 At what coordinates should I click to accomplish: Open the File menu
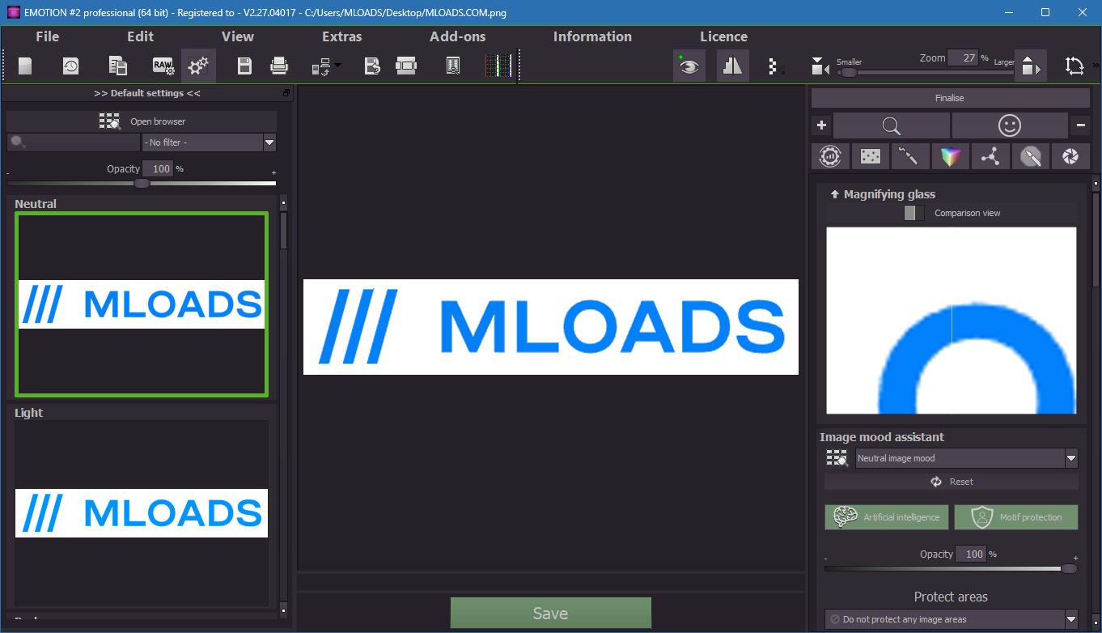[48, 36]
